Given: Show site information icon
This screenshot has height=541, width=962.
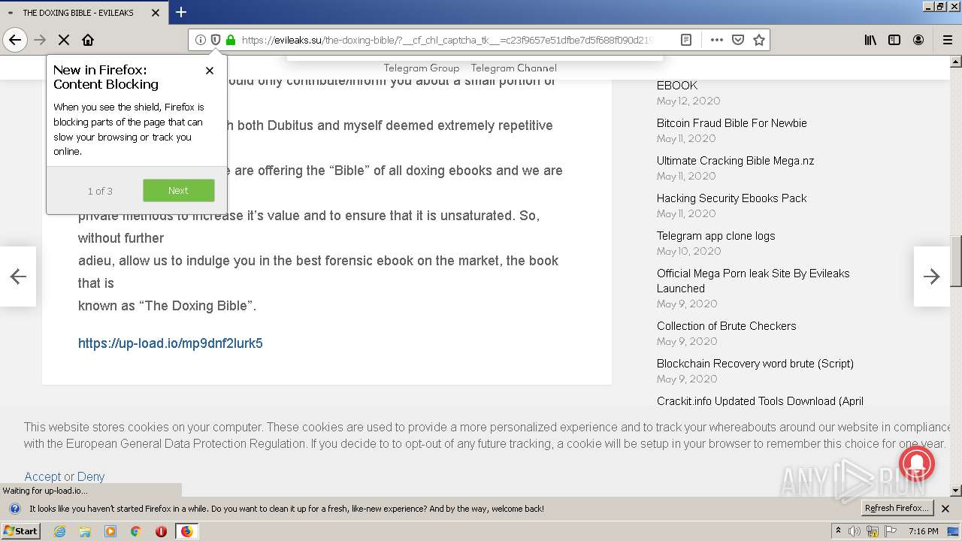Looking at the screenshot, I should click(x=201, y=40).
